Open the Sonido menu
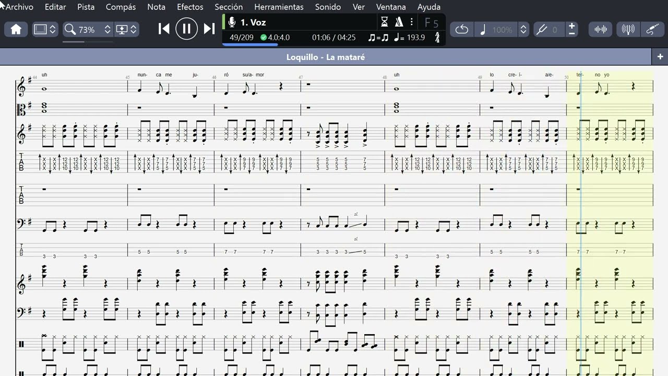The image size is (668, 376). tap(328, 7)
